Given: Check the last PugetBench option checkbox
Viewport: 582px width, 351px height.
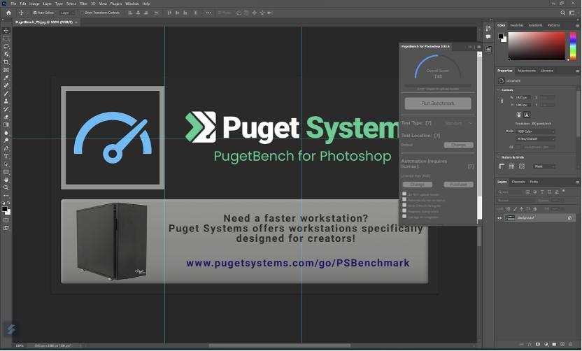Looking at the screenshot, I should [404, 216].
